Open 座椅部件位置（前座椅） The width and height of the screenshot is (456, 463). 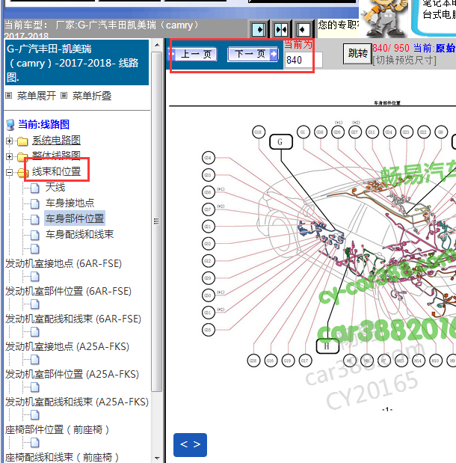pyautogui.click(x=58, y=429)
